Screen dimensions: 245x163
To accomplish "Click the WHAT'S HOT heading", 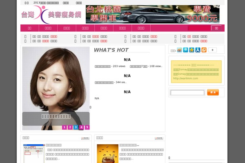I will click(111, 50).
